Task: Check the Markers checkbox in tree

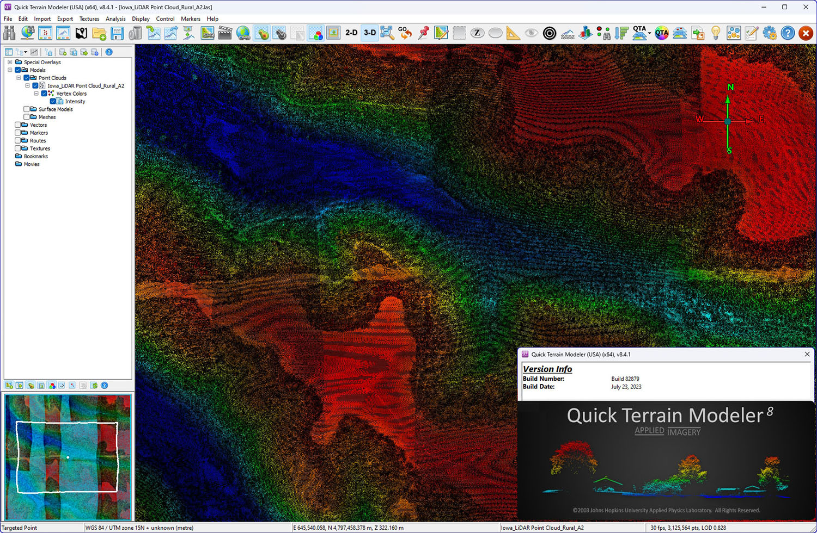Action: pyautogui.click(x=18, y=133)
